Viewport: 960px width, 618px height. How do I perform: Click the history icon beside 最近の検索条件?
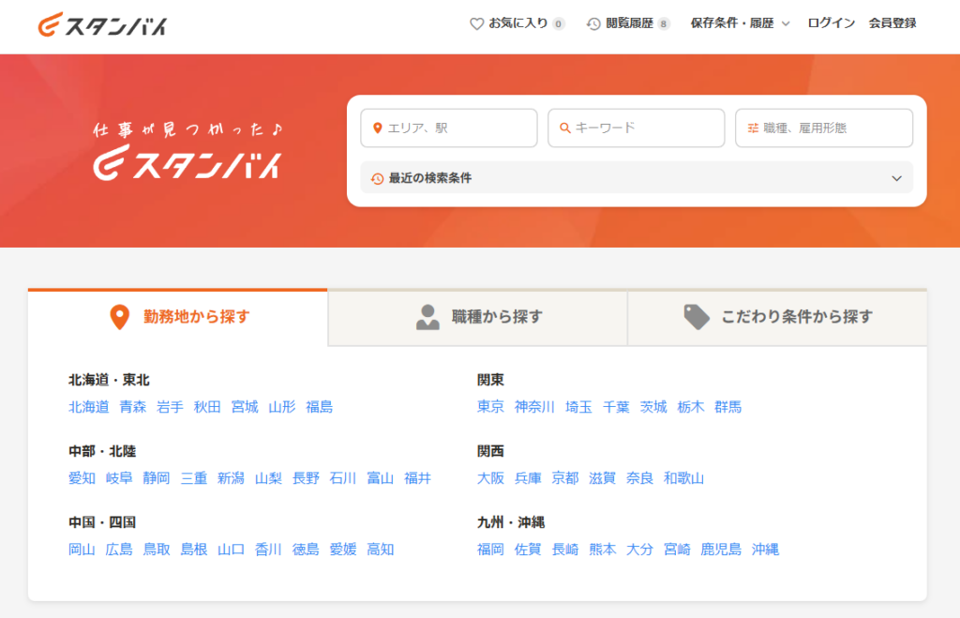[x=377, y=178]
